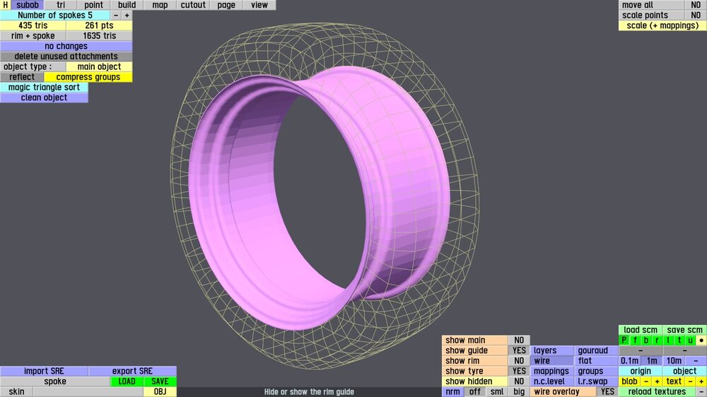Open the cutout menu
Viewport: 707px width, 397px height.
click(x=193, y=5)
